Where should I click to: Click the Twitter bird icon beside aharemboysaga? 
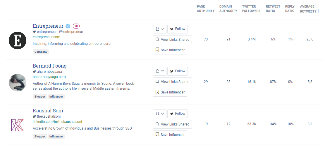(x=35, y=72)
